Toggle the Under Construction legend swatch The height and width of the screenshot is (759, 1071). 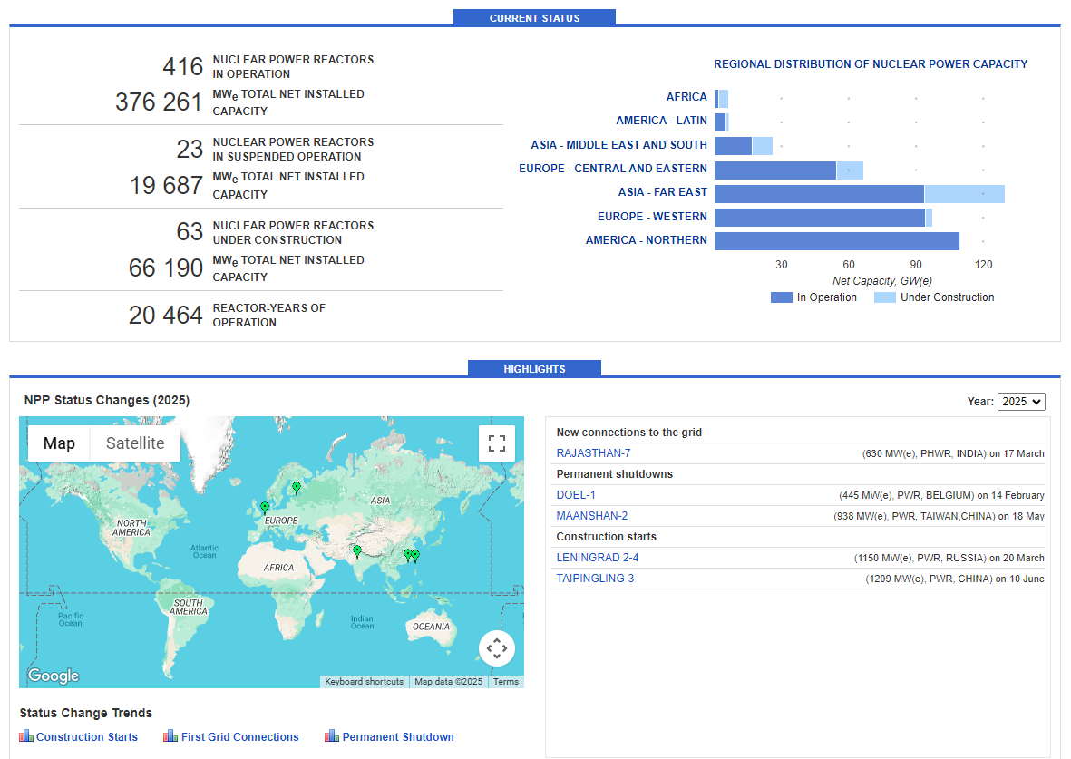tap(884, 297)
